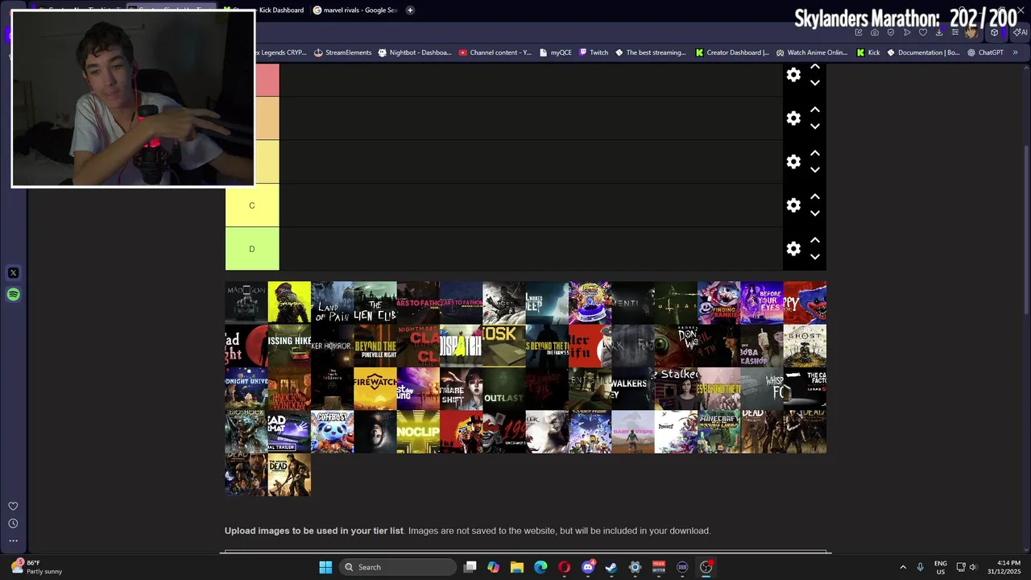Open settings gear for tier D row
Image resolution: width=1031 pixels, height=580 pixels.
(x=793, y=249)
